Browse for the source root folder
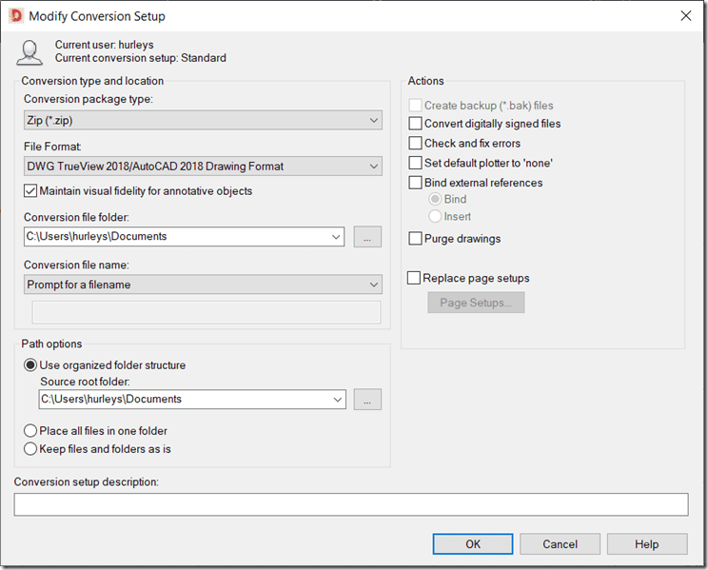This screenshot has height=570, width=708. pos(367,400)
